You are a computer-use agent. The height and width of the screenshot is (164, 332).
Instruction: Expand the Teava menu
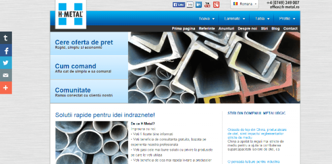tap(207, 19)
